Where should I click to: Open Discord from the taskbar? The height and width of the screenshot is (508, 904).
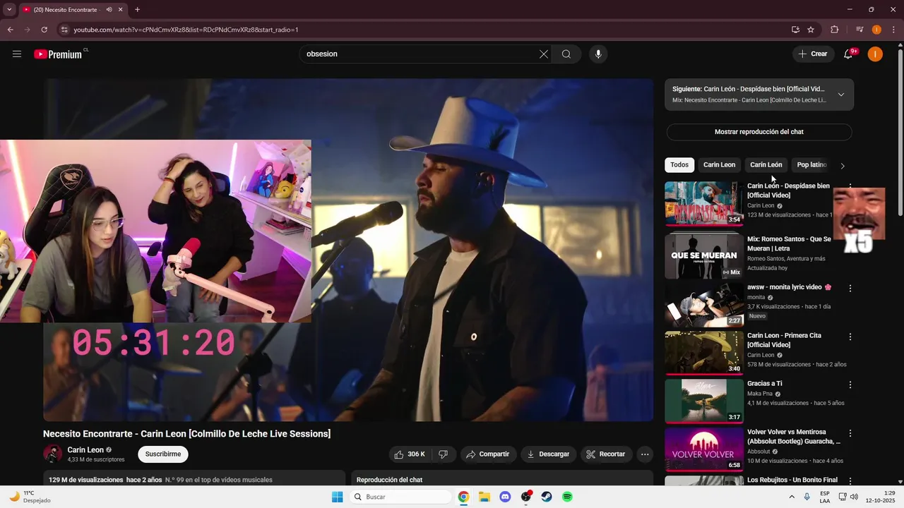[505, 497]
